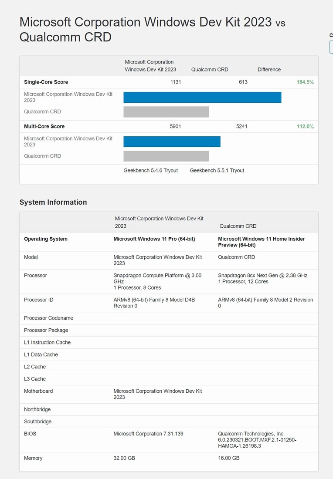
Task: Click the Motherboard value Windows Dev Kit 2023
Action: coord(158,394)
